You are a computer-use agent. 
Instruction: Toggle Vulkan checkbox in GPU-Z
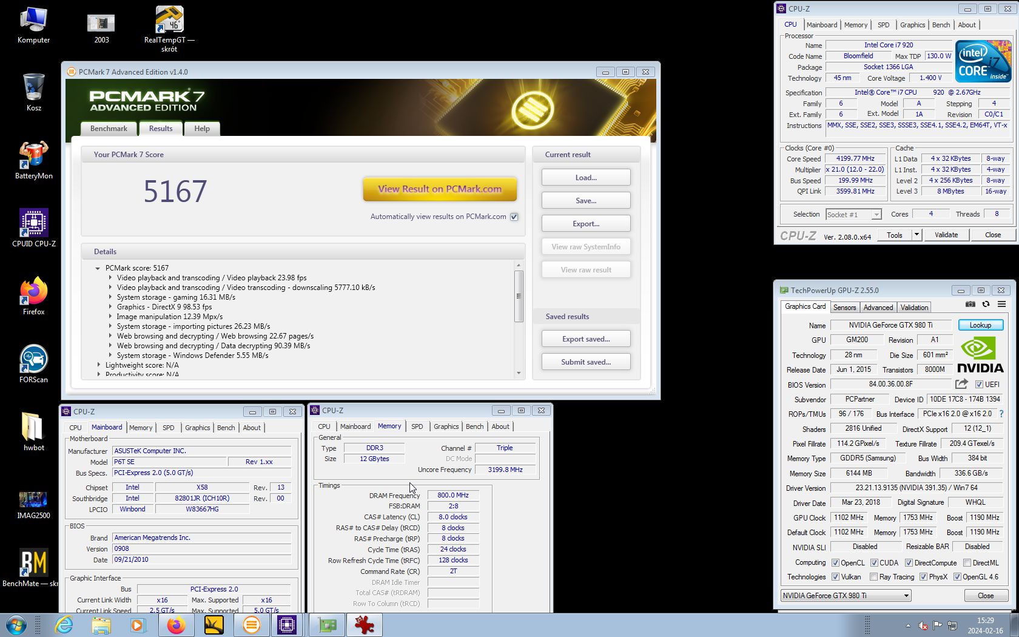(x=835, y=577)
